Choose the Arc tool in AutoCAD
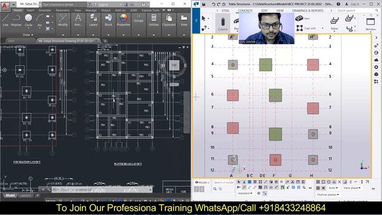 coord(40,20)
